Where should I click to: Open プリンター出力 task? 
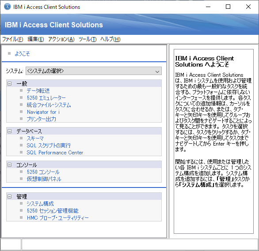41,119
